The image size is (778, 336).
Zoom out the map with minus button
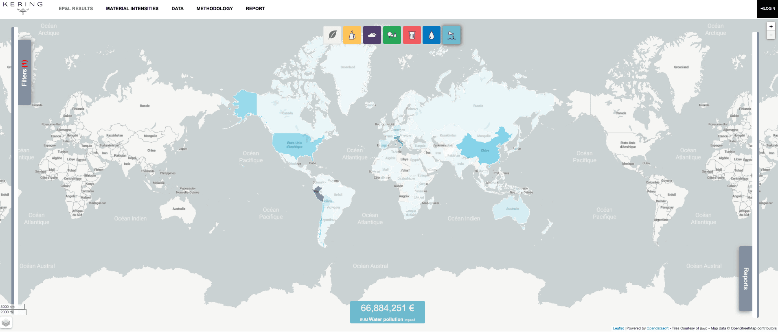pyautogui.click(x=771, y=35)
